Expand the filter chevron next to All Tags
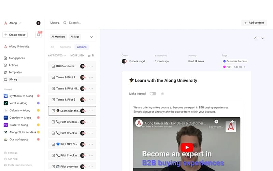Image resolution: width=273 pixels, height=171 pixels. pos(91,37)
